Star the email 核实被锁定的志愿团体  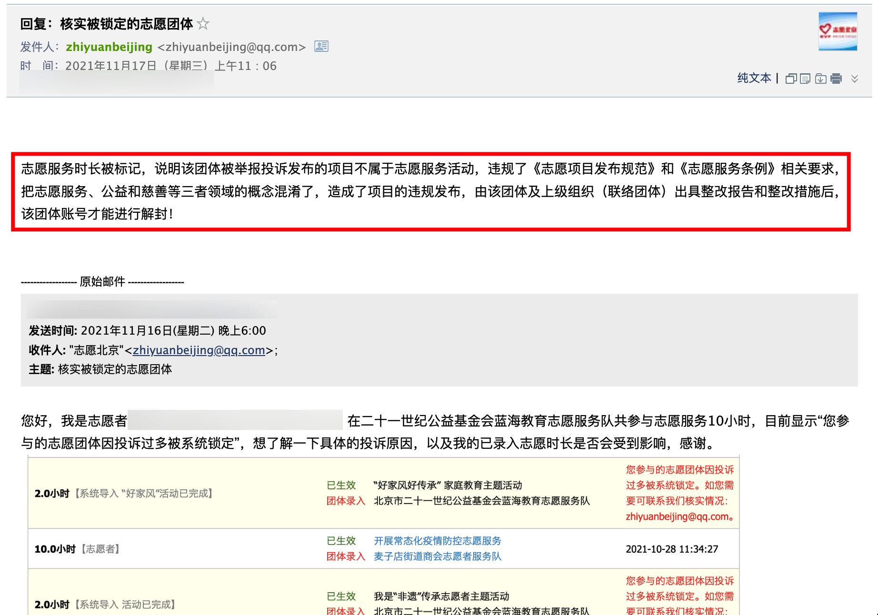click(203, 23)
